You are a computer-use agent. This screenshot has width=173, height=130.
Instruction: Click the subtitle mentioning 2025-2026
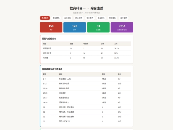pos(86,13)
